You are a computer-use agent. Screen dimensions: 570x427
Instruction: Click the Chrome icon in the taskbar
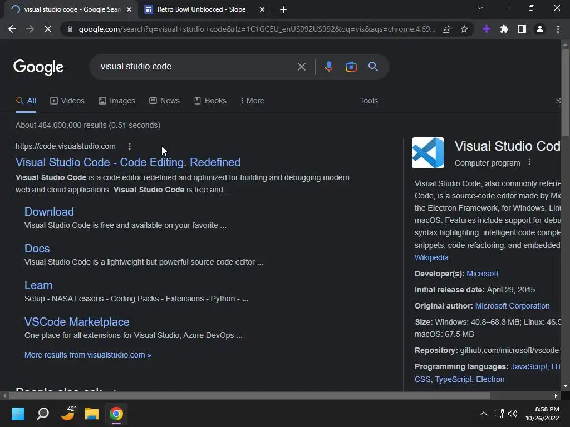pos(116,414)
